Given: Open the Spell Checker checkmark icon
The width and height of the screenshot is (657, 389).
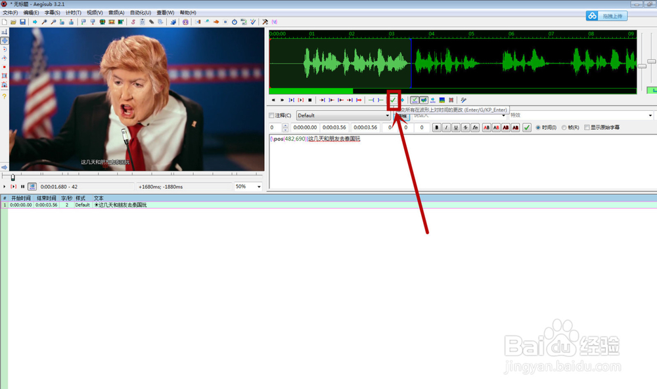Looking at the screenshot, I should 253,22.
